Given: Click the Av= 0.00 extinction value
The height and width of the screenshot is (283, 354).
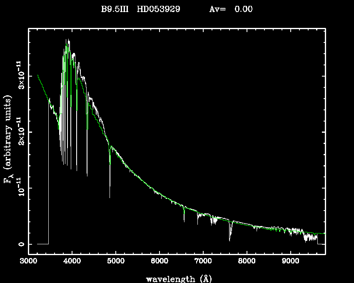Looking at the screenshot, I should (230, 9).
